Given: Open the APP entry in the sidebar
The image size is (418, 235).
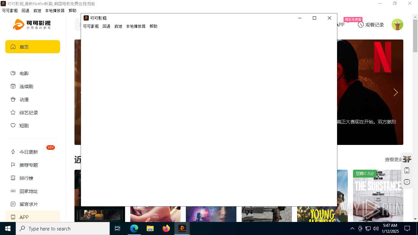Looking at the screenshot, I should click(x=33, y=216).
